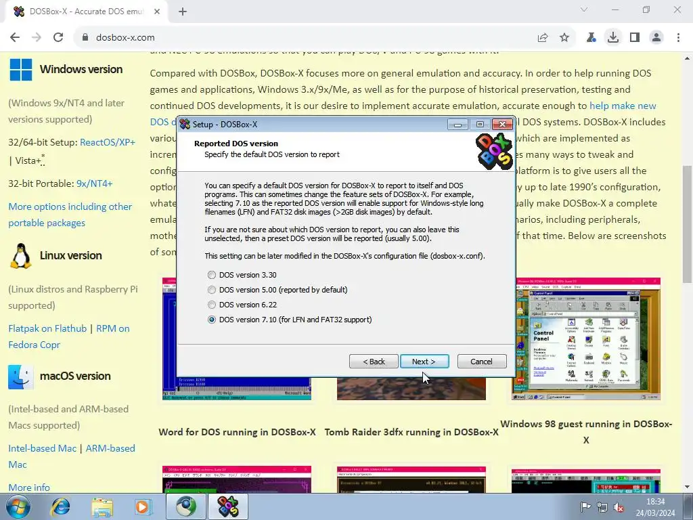Minimize the Setup - DOSBox-X dialog
This screenshot has width=693, height=520.
[x=458, y=125]
